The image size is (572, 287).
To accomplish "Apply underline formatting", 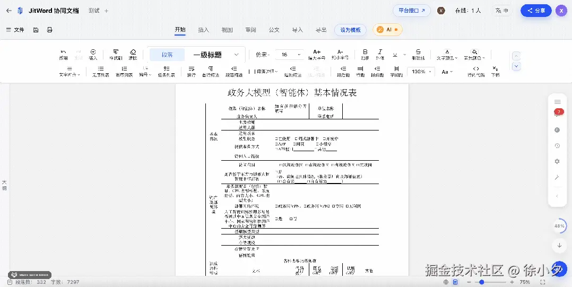I will [395, 55].
